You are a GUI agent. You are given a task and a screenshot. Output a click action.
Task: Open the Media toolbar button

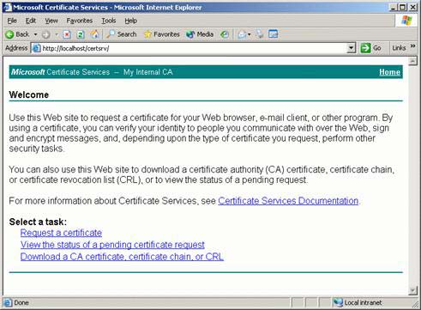(x=200, y=34)
